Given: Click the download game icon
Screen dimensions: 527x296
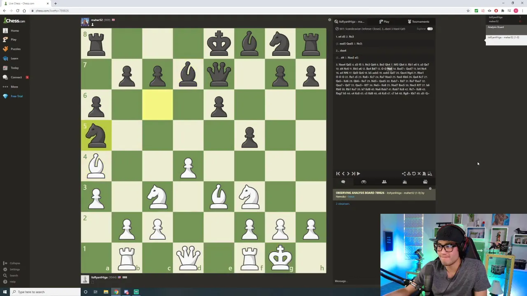Looking at the screenshot, I should pos(409,174).
